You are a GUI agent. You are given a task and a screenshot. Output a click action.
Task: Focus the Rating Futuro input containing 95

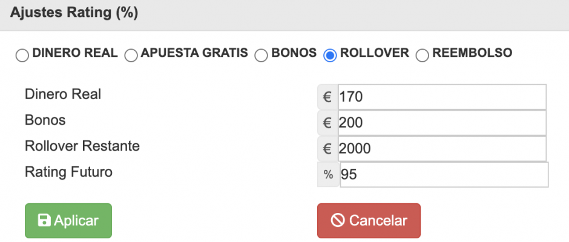(444, 175)
